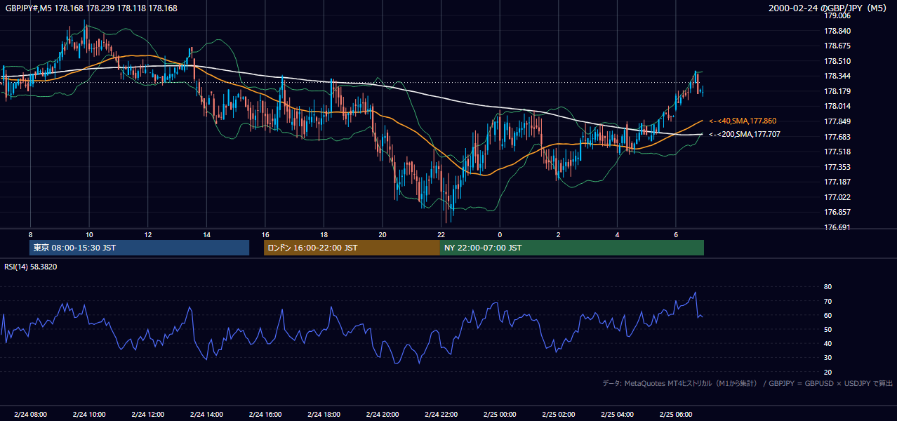Click the 2/24 14:00 time label

(x=206, y=414)
